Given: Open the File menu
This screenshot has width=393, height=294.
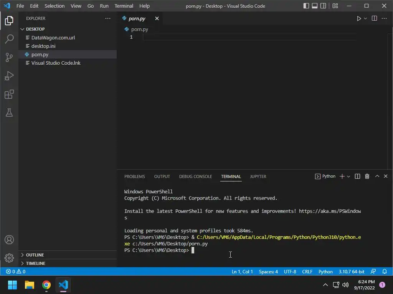Looking at the screenshot, I should coord(20,6).
